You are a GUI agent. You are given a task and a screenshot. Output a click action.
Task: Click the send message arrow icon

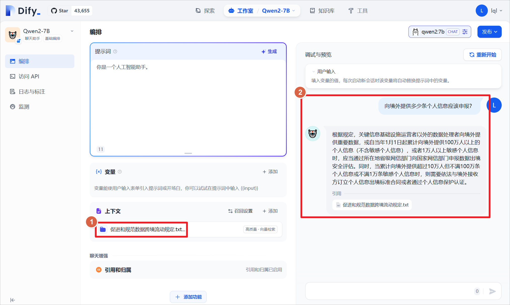492,291
